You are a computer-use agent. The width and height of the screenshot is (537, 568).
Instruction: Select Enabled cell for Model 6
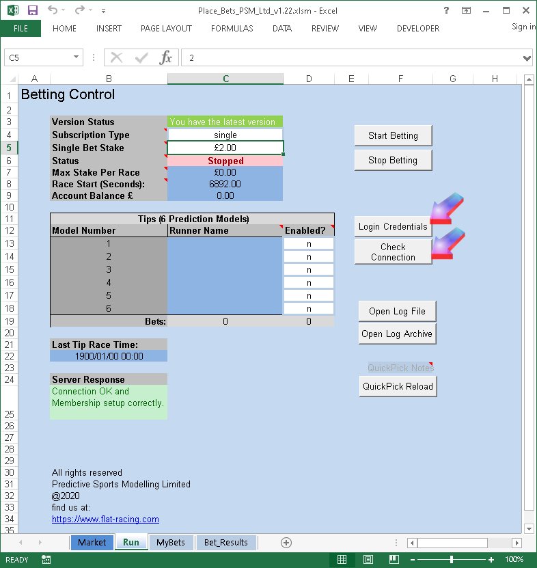pyautogui.click(x=309, y=308)
